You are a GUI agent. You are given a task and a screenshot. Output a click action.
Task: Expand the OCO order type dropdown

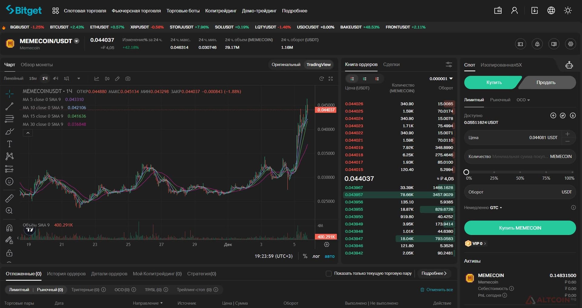pyautogui.click(x=523, y=100)
